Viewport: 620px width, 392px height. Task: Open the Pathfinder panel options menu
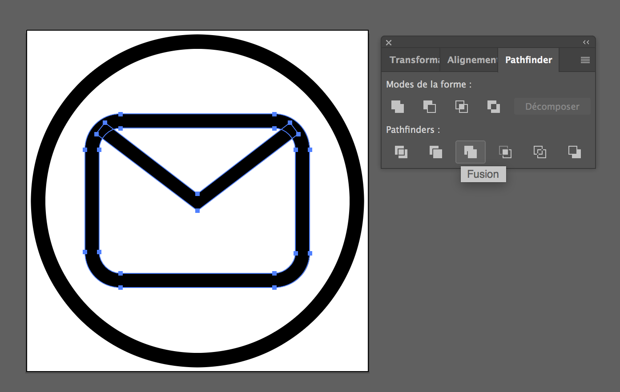click(585, 60)
